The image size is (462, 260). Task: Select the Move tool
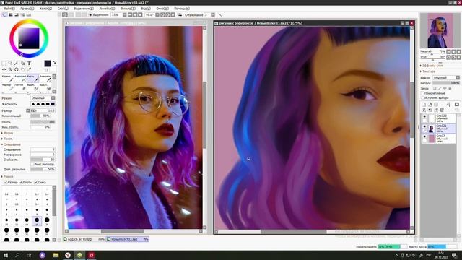point(4,69)
